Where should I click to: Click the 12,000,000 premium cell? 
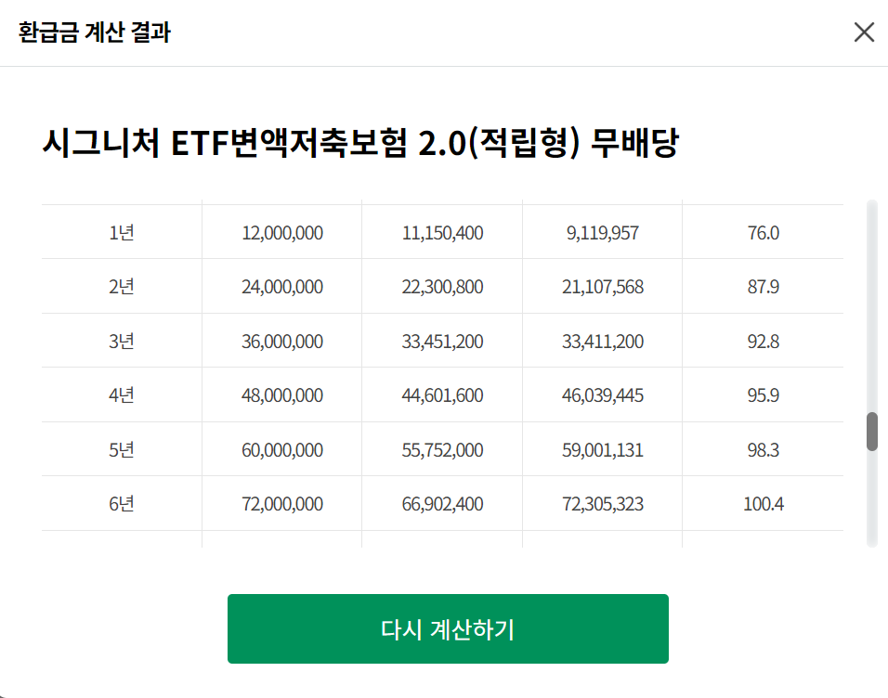point(282,233)
